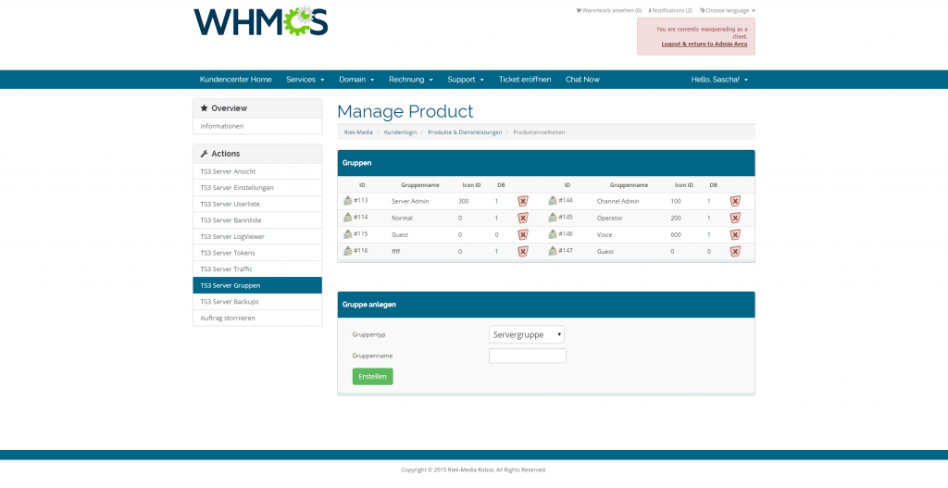Expand the Hello, Sascha! user menu
This screenshot has width=948, height=488.
pos(719,80)
